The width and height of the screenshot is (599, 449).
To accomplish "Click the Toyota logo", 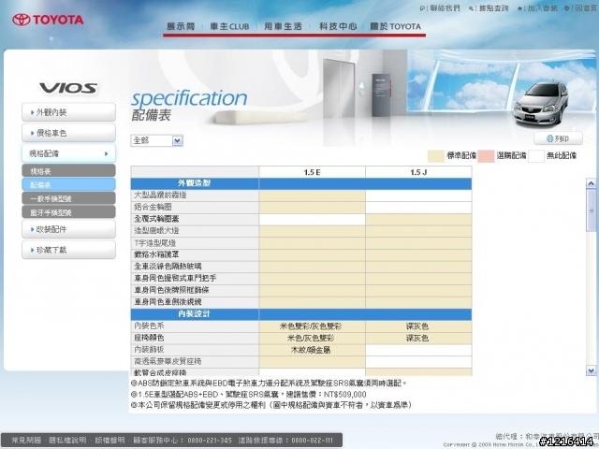I will 48,20.
